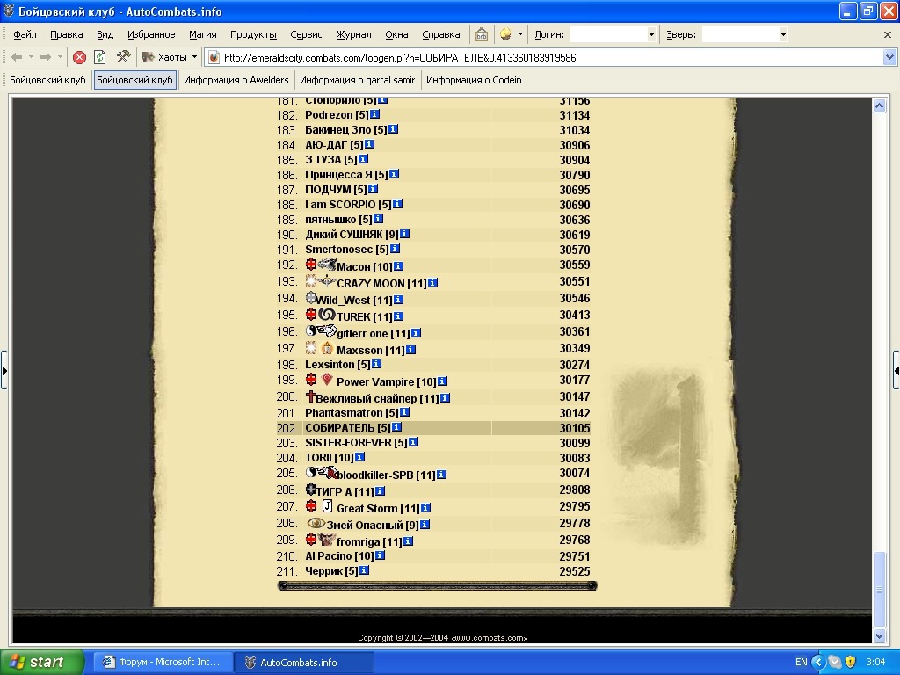
Task: Switch to Форум Microsoft Internet taskbar window
Action: point(163,662)
